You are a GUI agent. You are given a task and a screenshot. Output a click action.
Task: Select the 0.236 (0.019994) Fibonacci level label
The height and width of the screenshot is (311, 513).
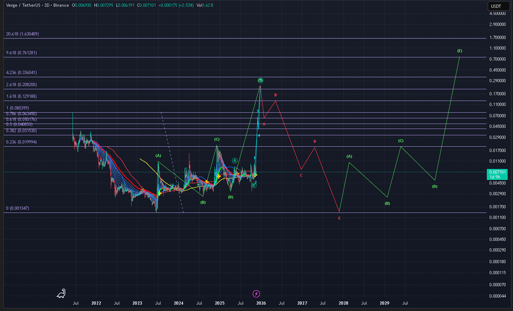21,142
